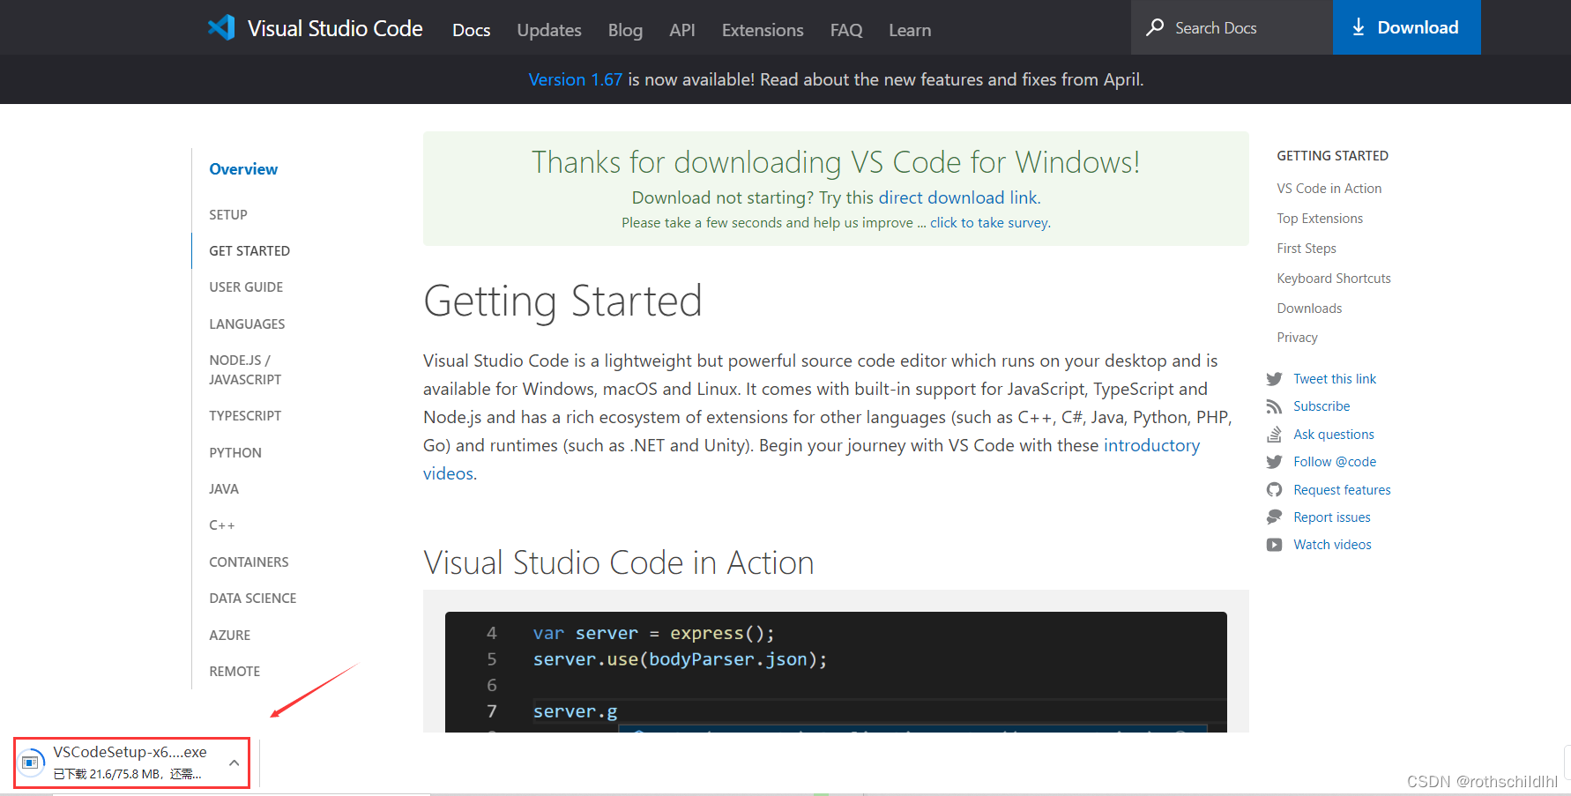Click the VSCodeSetup file icon in downloads bar
The width and height of the screenshot is (1571, 796).
[x=32, y=762]
